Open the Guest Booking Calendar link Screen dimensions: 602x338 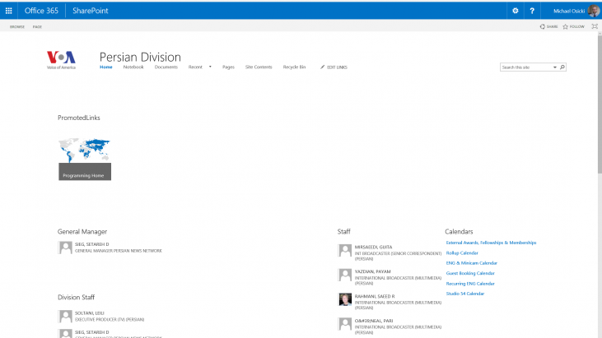tap(470, 273)
